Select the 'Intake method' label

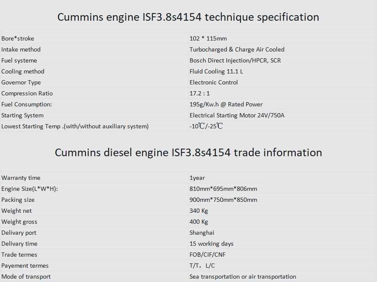[x=21, y=49]
